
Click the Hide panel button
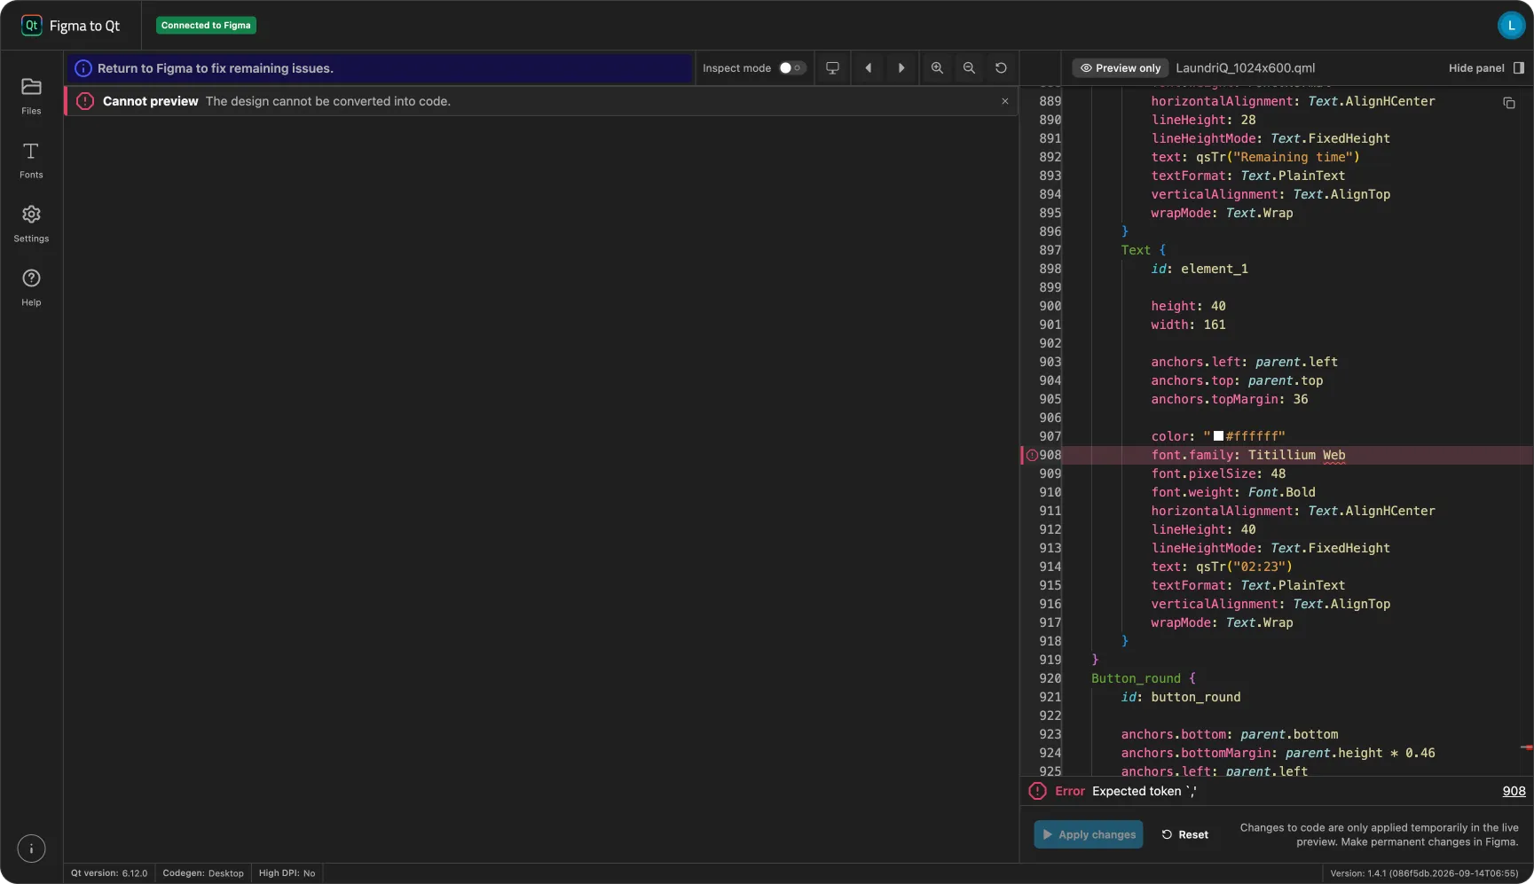coord(1486,68)
